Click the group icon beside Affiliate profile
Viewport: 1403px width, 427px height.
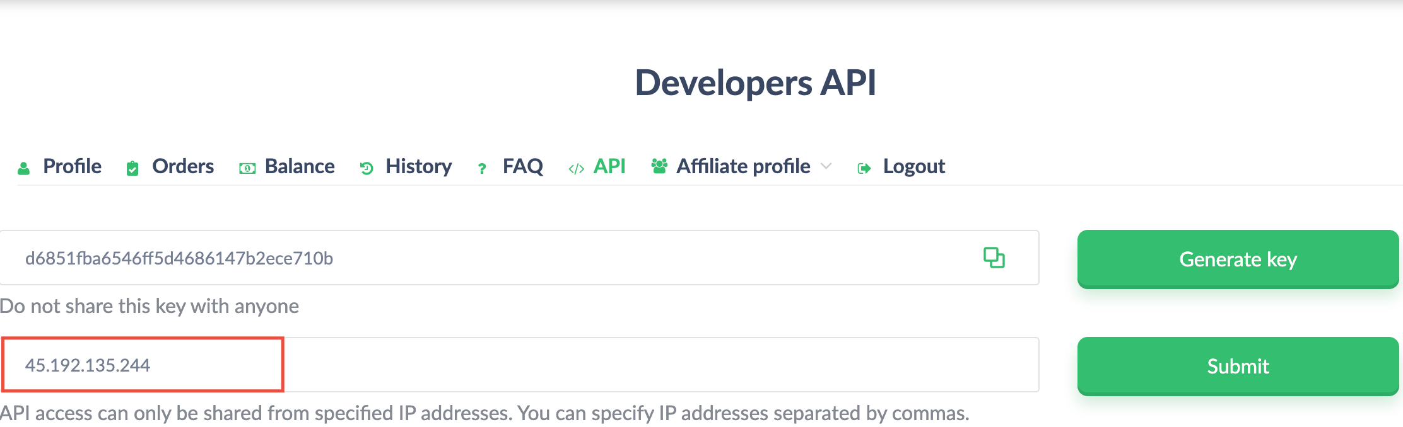click(x=659, y=166)
